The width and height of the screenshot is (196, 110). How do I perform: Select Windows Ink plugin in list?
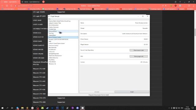[x=63, y=64]
